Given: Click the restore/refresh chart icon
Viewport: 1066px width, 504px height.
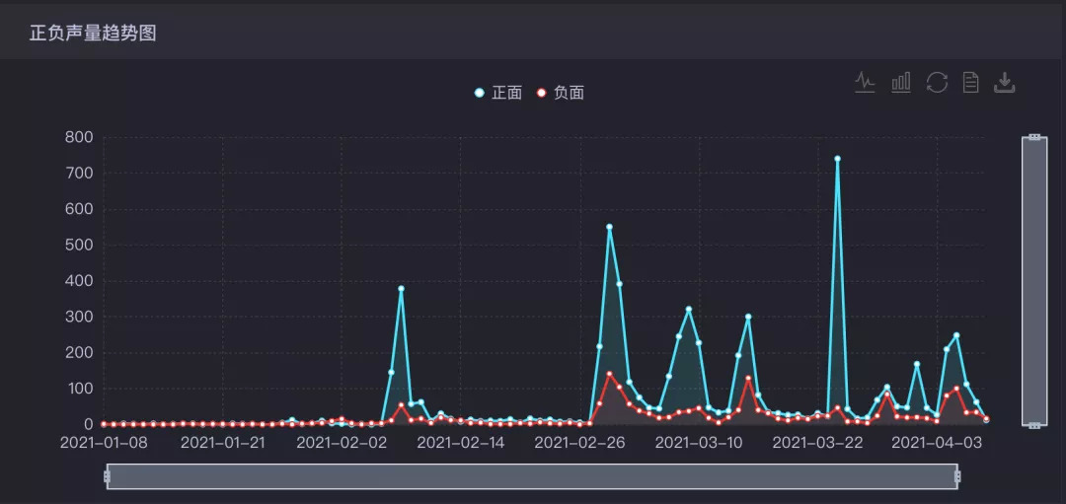Looking at the screenshot, I should [x=937, y=82].
